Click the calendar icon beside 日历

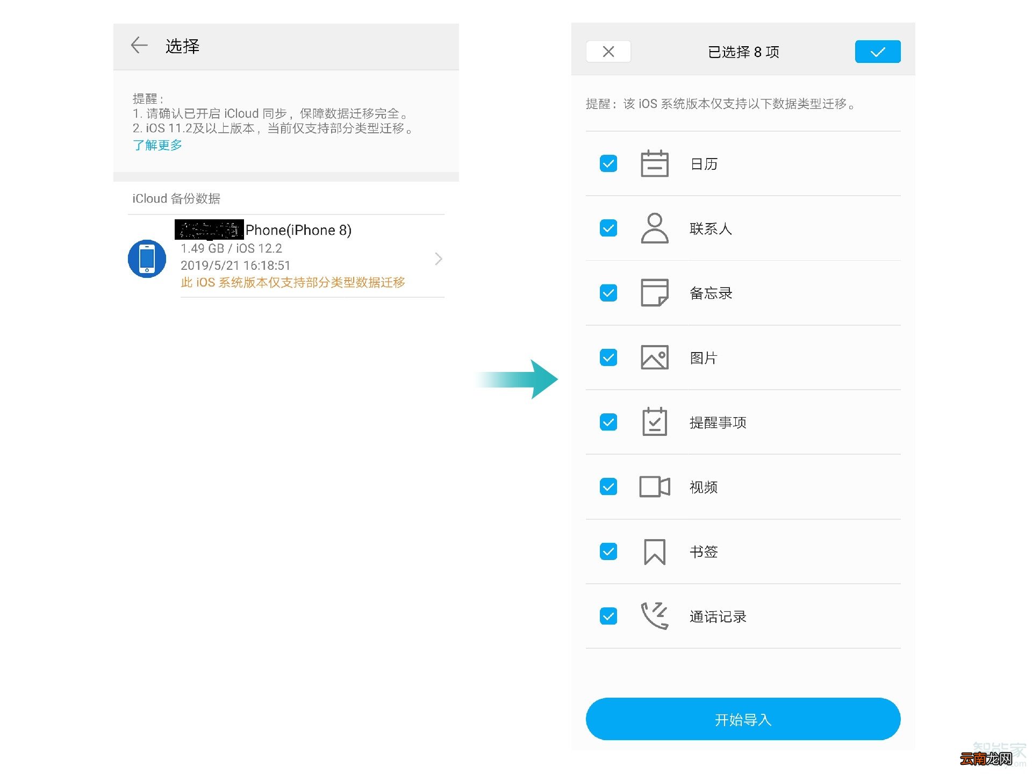654,163
